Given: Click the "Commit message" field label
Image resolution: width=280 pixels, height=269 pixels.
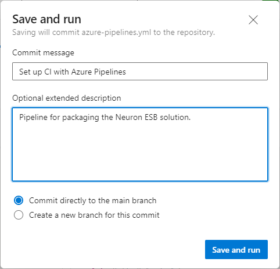Looking at the screenshot, I should pyautogui.click(x=43, y=53).
